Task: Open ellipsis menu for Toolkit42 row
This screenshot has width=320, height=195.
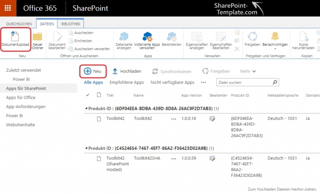Action: coord(174,119)
